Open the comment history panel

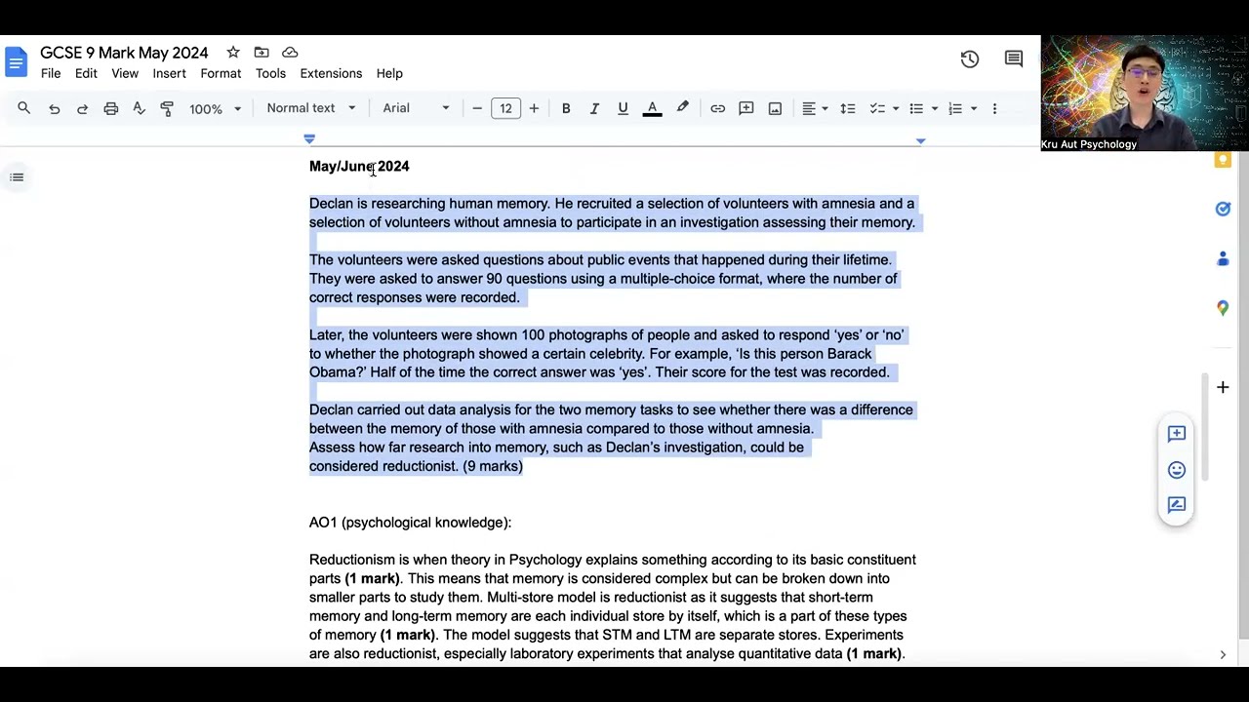click(x=1014, y=59)
